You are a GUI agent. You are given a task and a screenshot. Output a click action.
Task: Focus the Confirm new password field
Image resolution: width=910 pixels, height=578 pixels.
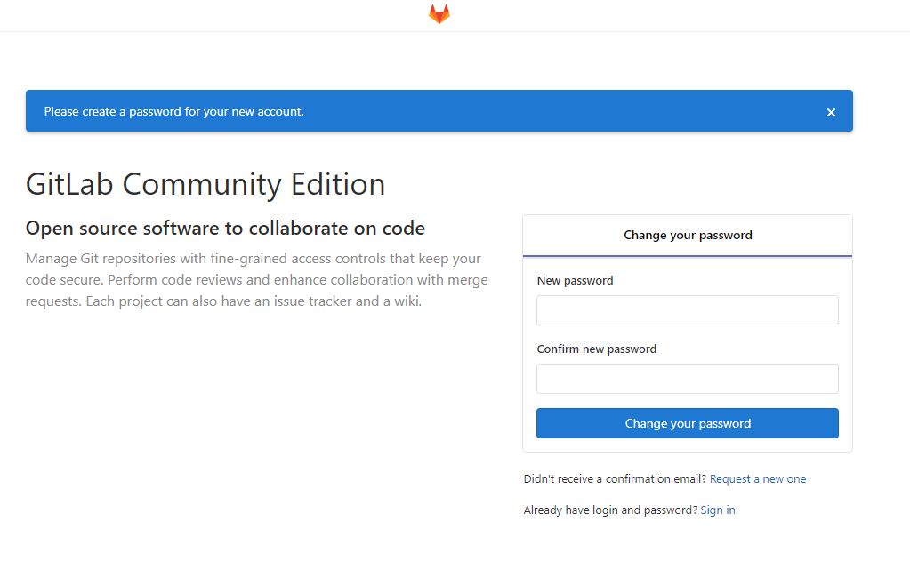[x=688, y=379]
